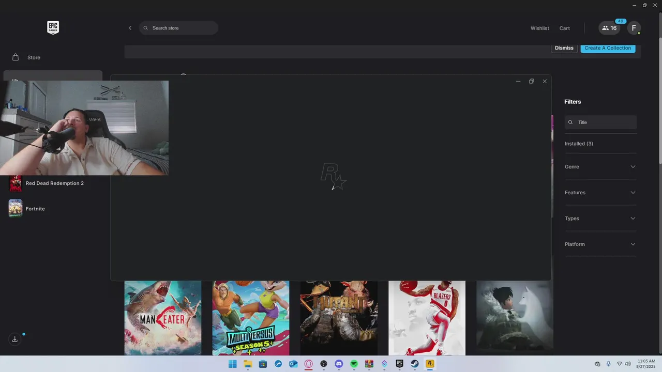Dismiss the collection banner
Viewport: 662px width, 372px height.
coord(564,48)
